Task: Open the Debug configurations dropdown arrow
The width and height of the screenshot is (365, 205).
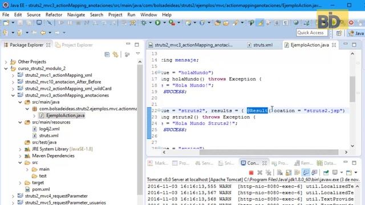Action: tap(150, 23)
